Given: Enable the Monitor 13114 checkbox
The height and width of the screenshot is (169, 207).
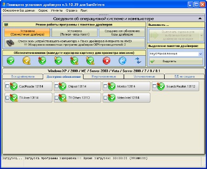Looking at the screenshot, I should (x=105, y=86).
